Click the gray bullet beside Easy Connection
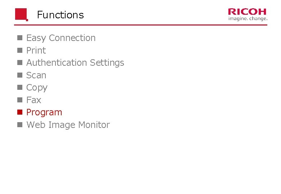281x194 pixels. click(20, 38)
